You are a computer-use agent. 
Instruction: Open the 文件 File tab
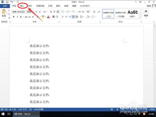(5, 6)
